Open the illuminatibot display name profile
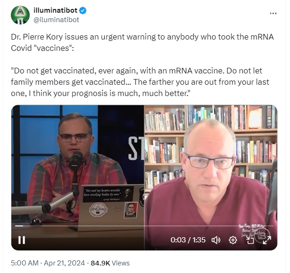The image size is (290, 273). [55, 10]
